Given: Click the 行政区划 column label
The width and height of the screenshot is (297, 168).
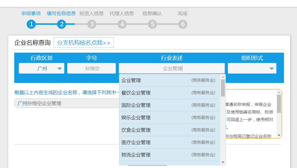Looking at the screenshot, I should pyautogui.click(x=42, y=58).
